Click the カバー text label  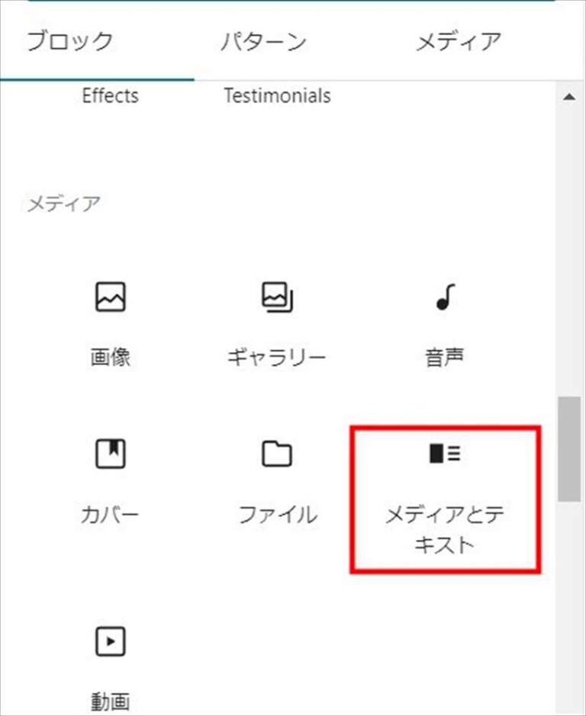click(111, 515)
